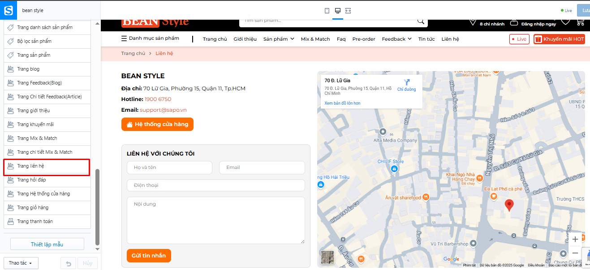Switch map to satellite view thumbnail
This screenshot has height=270, width=590.
click(x=327, y=257)
